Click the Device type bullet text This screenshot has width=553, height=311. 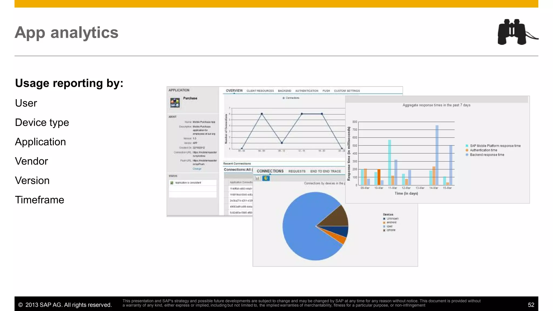(x=42, y=123)
